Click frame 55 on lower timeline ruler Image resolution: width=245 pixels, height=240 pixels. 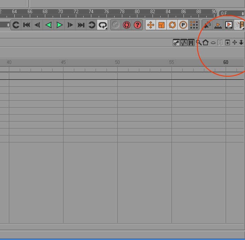(x=171, y=62)
